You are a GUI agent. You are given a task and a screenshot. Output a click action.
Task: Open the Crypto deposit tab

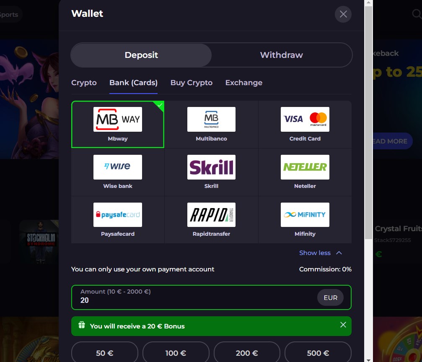84,83
